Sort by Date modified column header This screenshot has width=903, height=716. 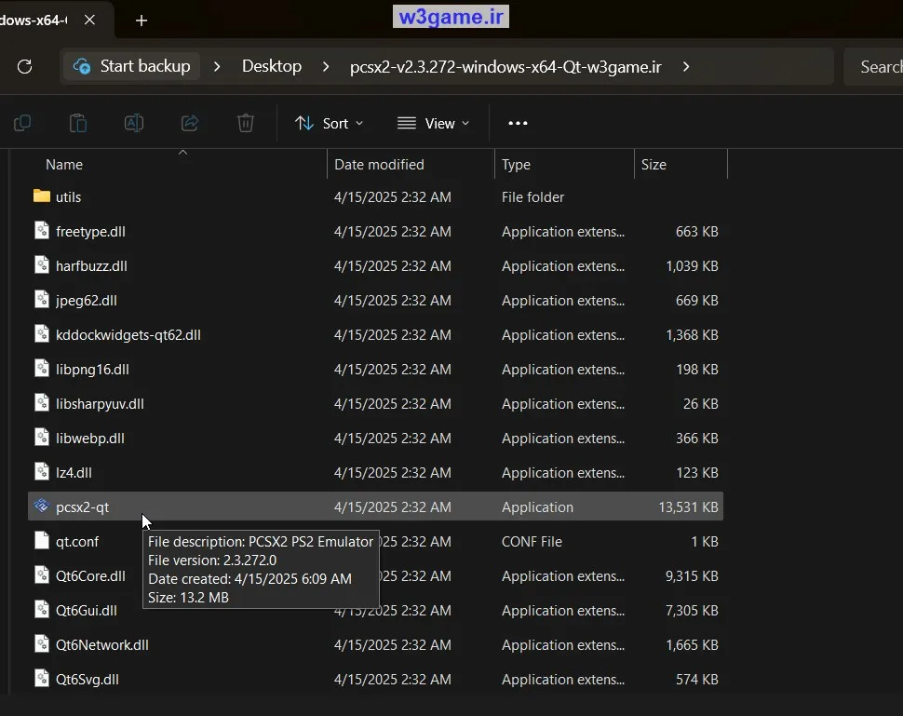[x=411, y=165]
